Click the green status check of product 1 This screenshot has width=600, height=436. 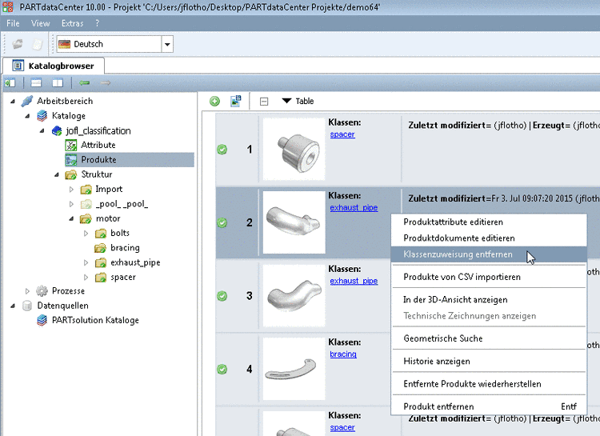222,150
